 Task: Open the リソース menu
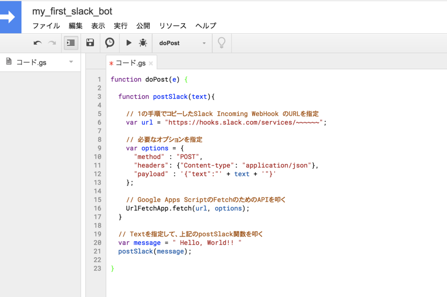[x=173, y=26]
